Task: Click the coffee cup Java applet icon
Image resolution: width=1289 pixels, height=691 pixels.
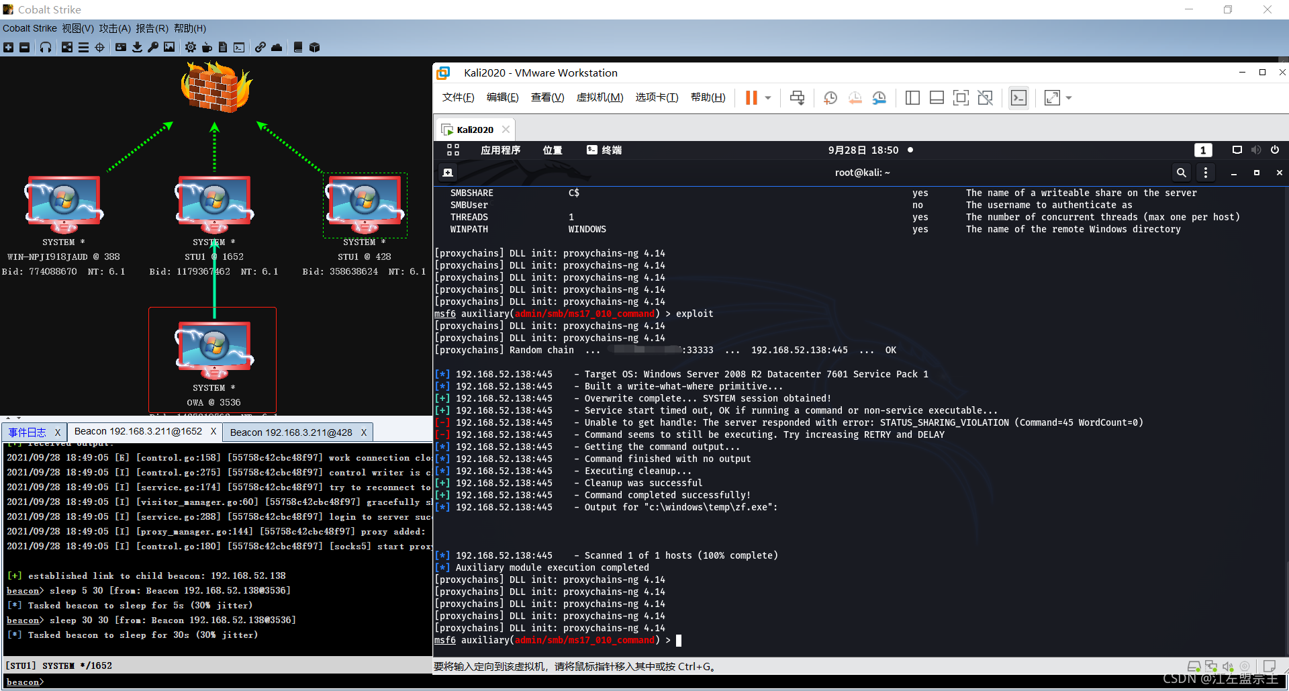Action: [x=207, y=47]
